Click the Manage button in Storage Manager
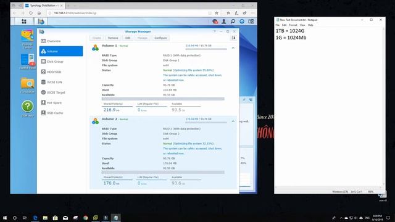This screenshot has height=222, width=395. tap(143, 38)
